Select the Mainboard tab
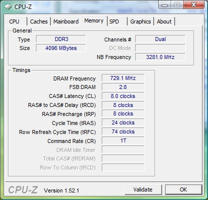 coord(66,21)
